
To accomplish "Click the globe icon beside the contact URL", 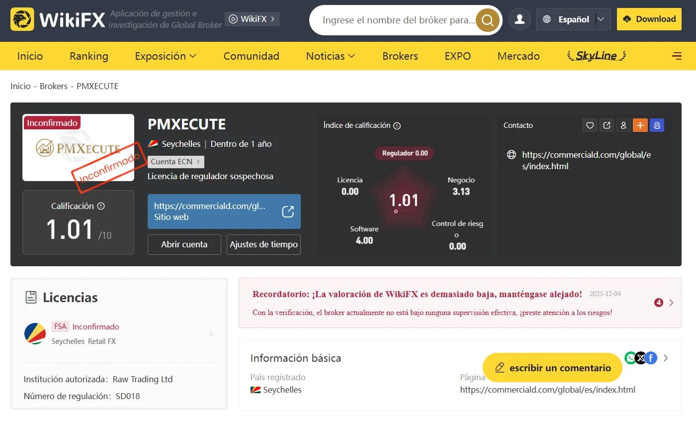I will [x=511, y=155].
